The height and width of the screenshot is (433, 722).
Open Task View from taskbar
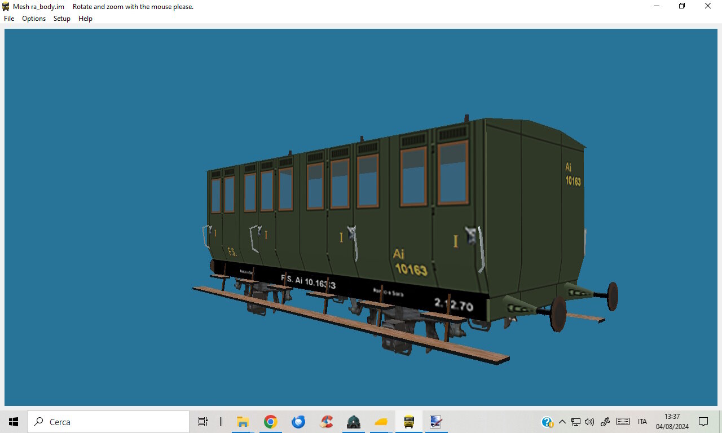(x=203, y=422)
